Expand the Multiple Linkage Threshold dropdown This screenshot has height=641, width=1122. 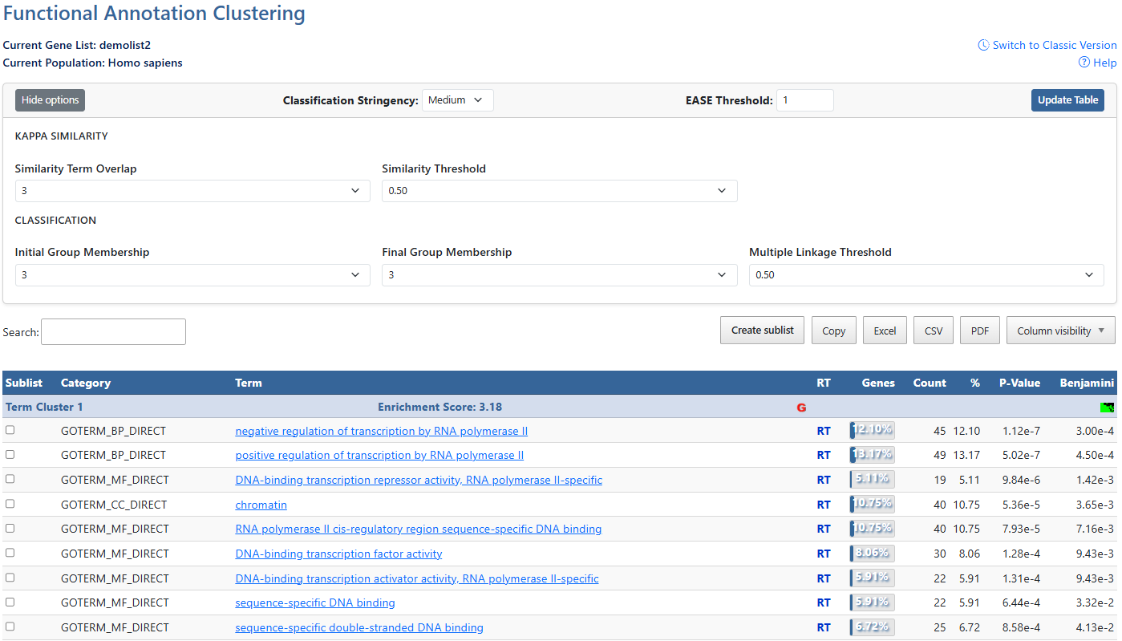click(x=926, y=274)
